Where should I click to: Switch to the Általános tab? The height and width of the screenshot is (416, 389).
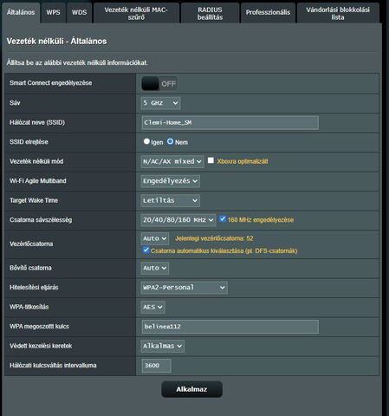pyautogui.click(x=21, y=13)
